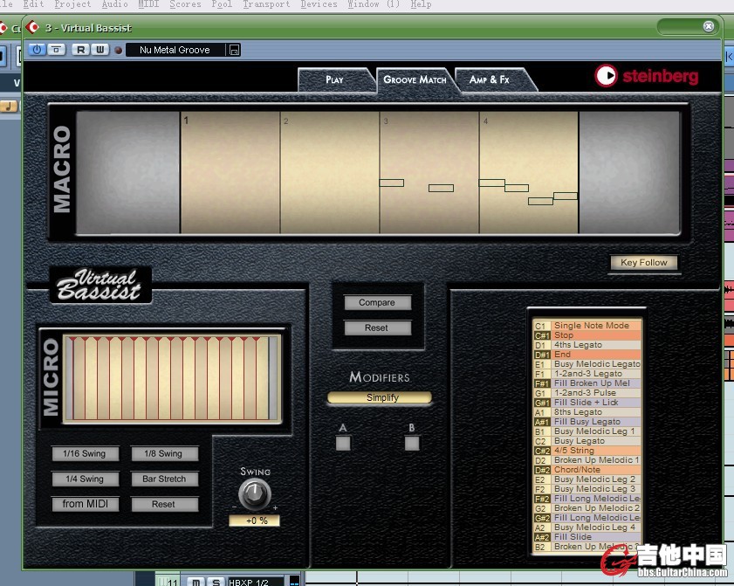
Task: Select D#2 Chord/Note entry
Action: click(587, 470)
